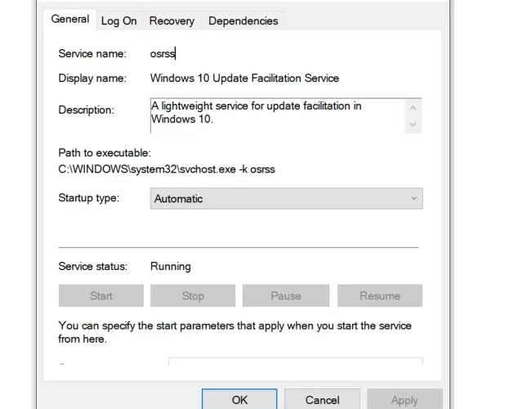Viewport: 532px width, 409px height.
Task: Click the Cancel button
Action: click(322, 399)
